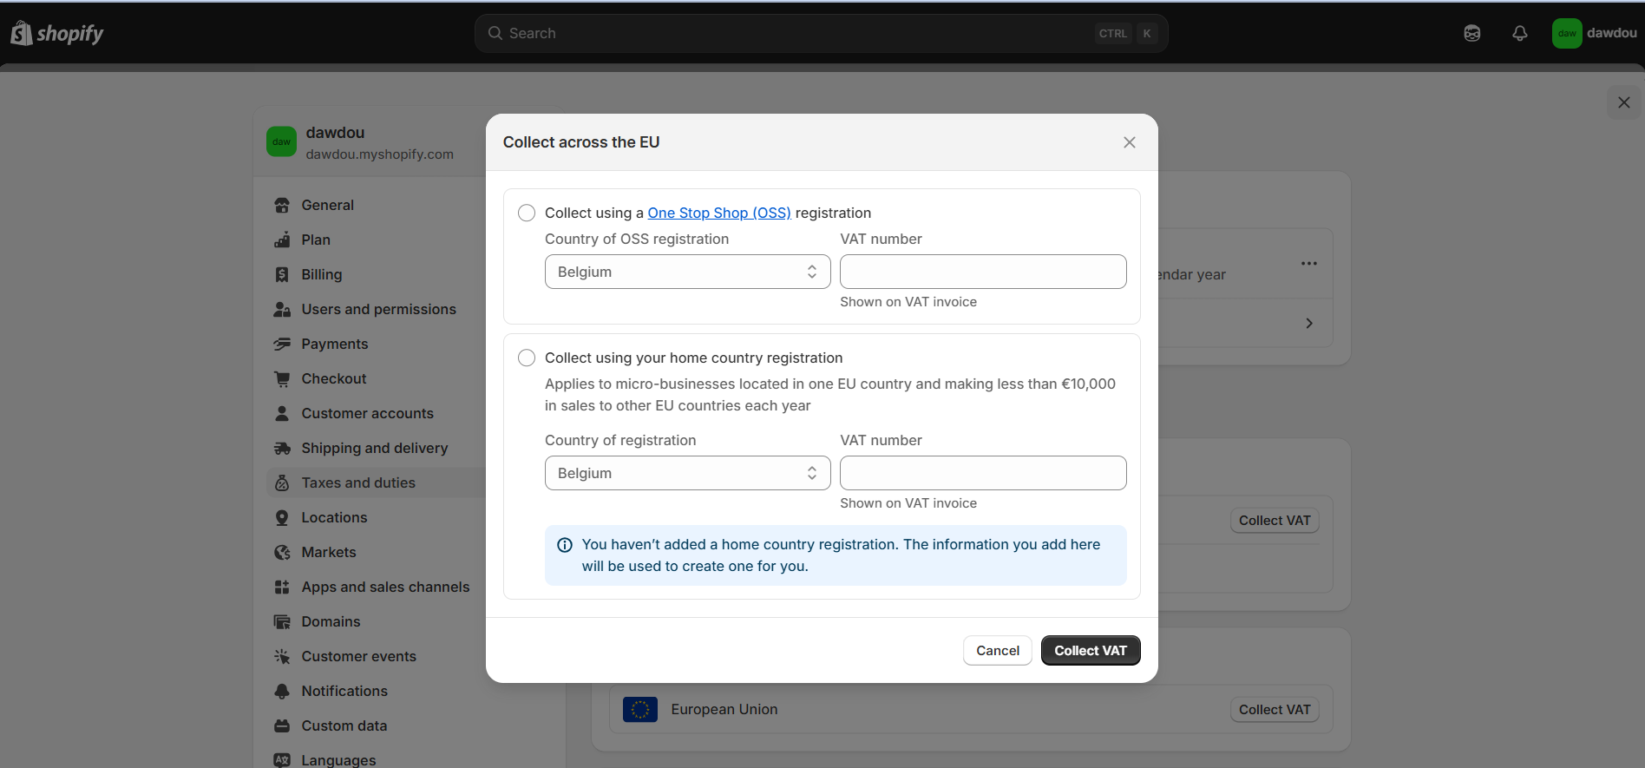The image size is (1645, 768).
Task: Click the Payments icon in settings sidebar
Action: point(282,344)
